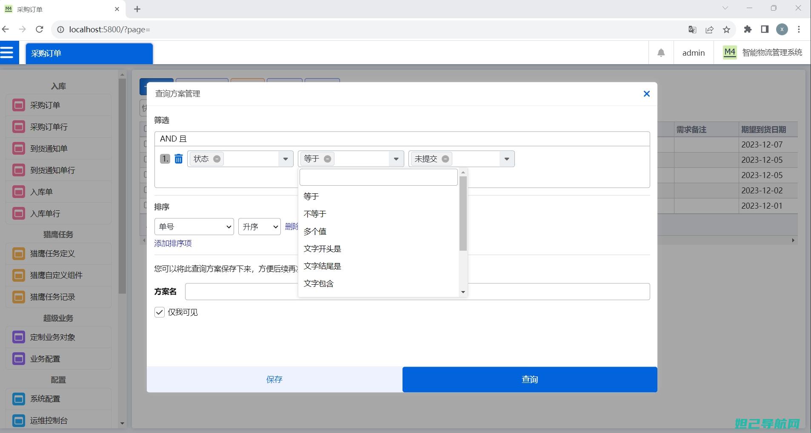Click the sidebar scrollbar thumb
The width and height of the screenshot is (811, 433).
pos(122,186)
